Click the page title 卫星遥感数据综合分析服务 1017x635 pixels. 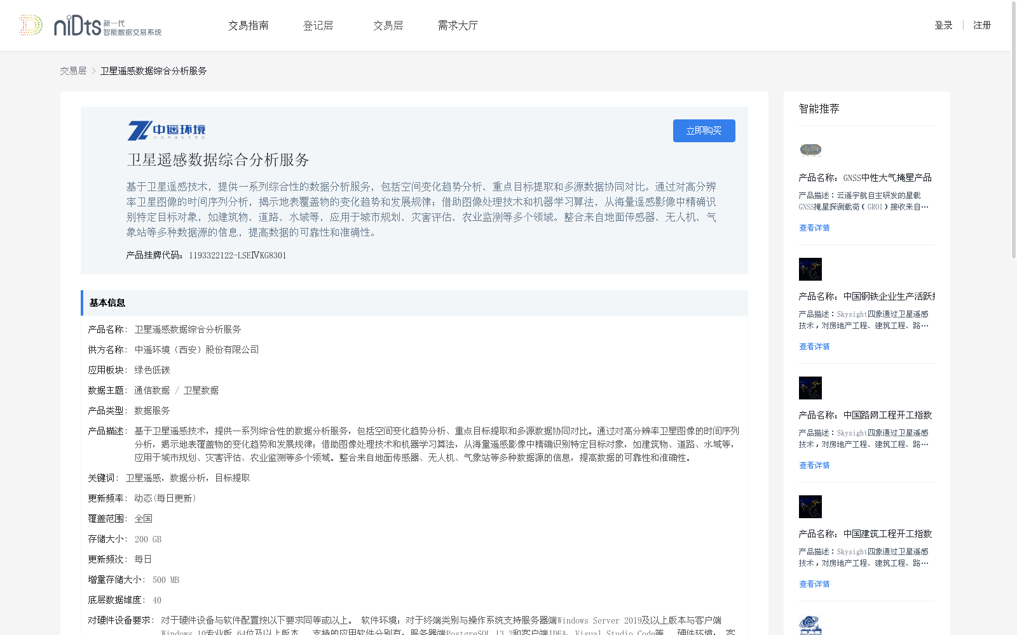[218, 159]
